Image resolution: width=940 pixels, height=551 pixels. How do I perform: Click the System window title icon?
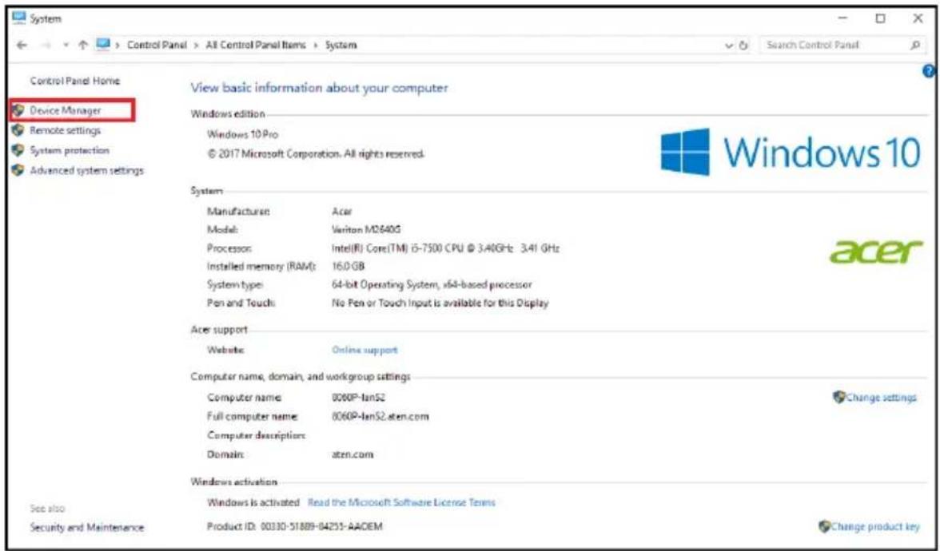point(20,18)
